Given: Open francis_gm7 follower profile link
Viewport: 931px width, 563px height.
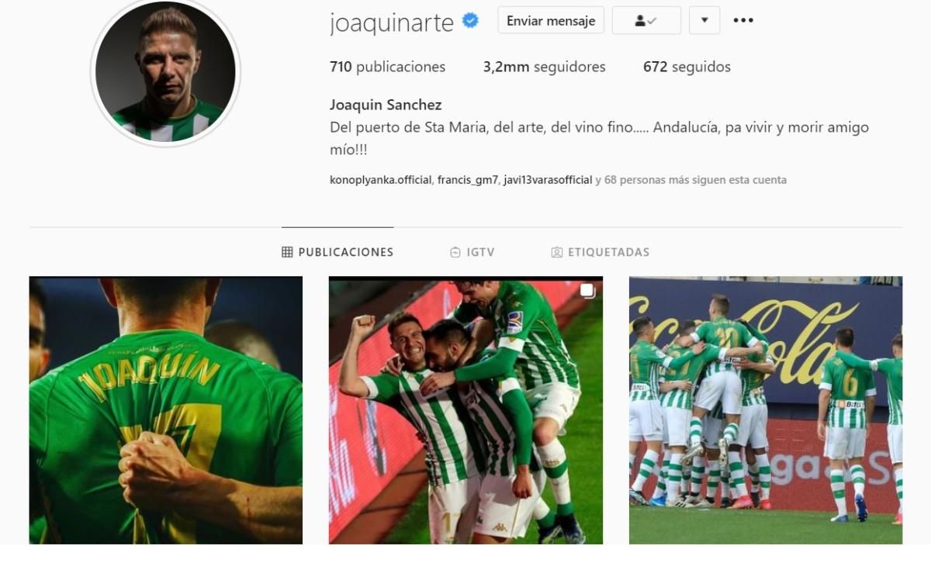Looking at the screenshot, I should pyautogui.click(x=468, y=180).
